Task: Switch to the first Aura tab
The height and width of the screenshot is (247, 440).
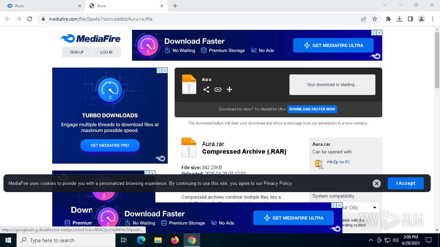Action: 42,6
